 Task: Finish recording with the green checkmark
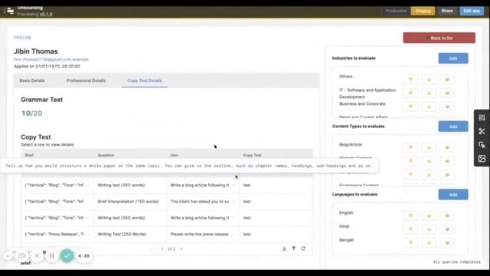[x=67, y=255]
